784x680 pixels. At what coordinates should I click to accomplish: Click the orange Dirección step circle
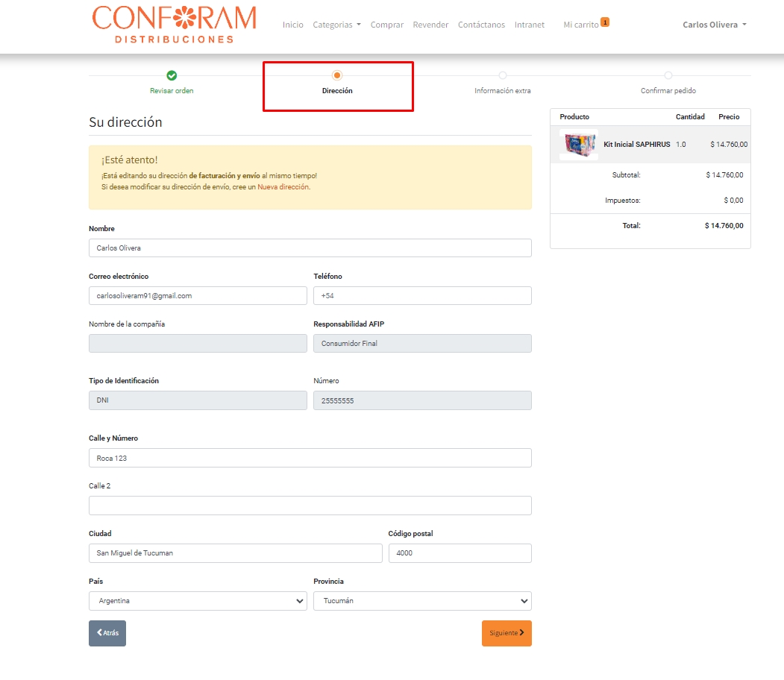coord(337,75)
